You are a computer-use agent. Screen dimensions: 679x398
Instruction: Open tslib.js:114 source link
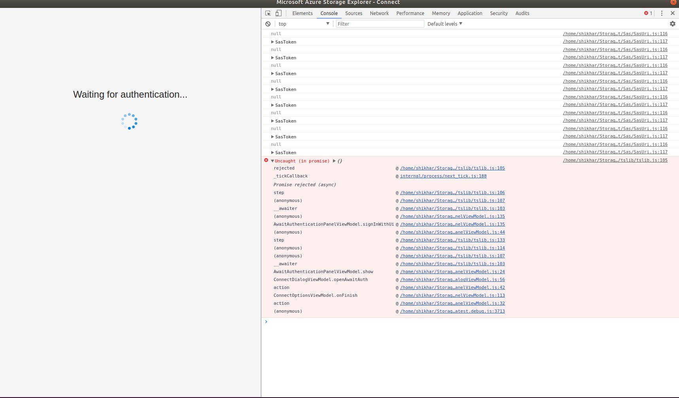452,248
